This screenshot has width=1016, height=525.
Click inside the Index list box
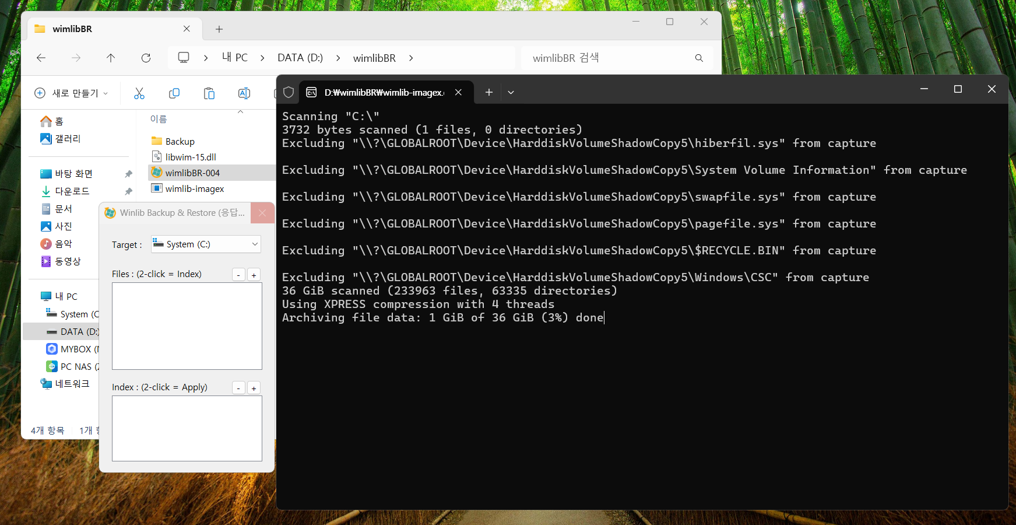click(x=187, y=429)
